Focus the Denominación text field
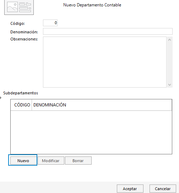This screenshot has width=179, height=193. 108,31
